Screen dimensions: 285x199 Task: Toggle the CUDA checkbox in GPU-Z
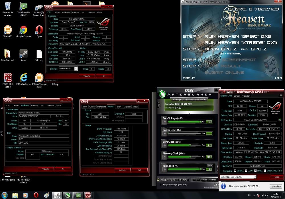[x=246, y=171]
